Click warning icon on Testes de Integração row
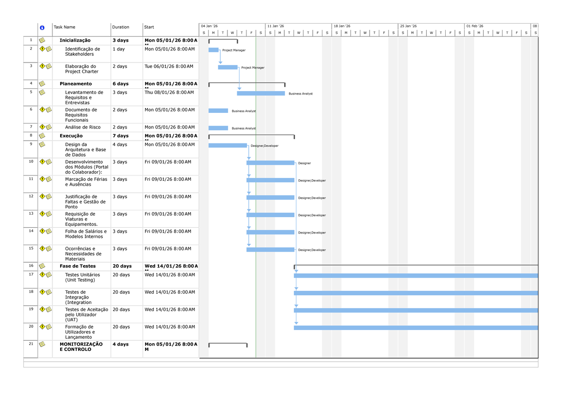The height and width of the screenshot is (411, 582). tap(42, 292)
